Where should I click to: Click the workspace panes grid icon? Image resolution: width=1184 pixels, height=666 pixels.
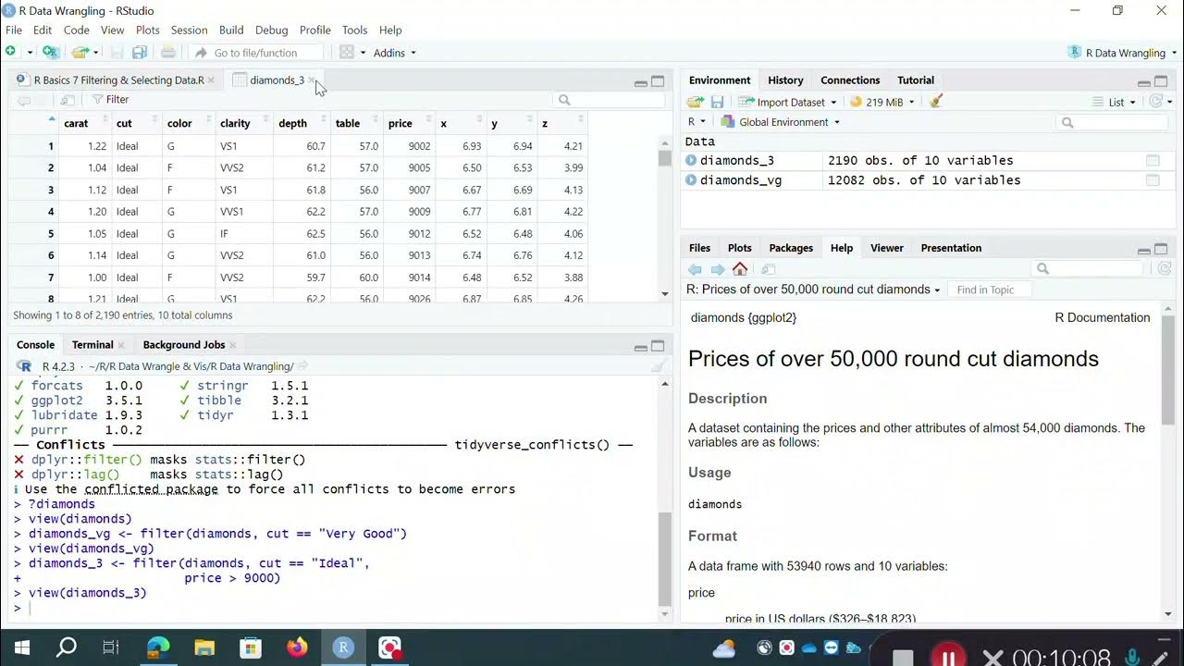click(x=347, y=52)
